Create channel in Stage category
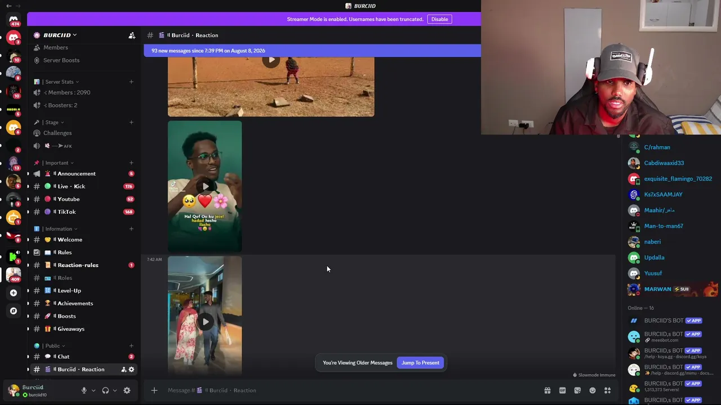 pyautogui.click(x=131, y=122)
